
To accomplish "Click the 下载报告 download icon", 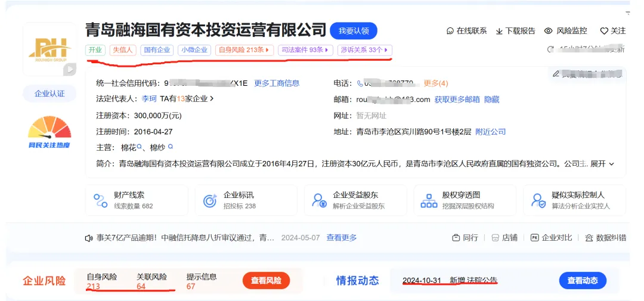I will click(500, 31).
